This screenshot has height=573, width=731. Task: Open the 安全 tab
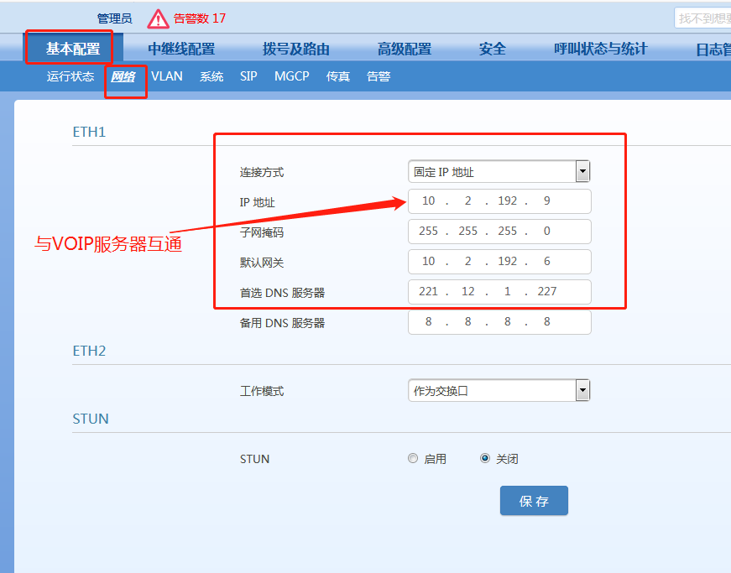(x=493, y=49)
